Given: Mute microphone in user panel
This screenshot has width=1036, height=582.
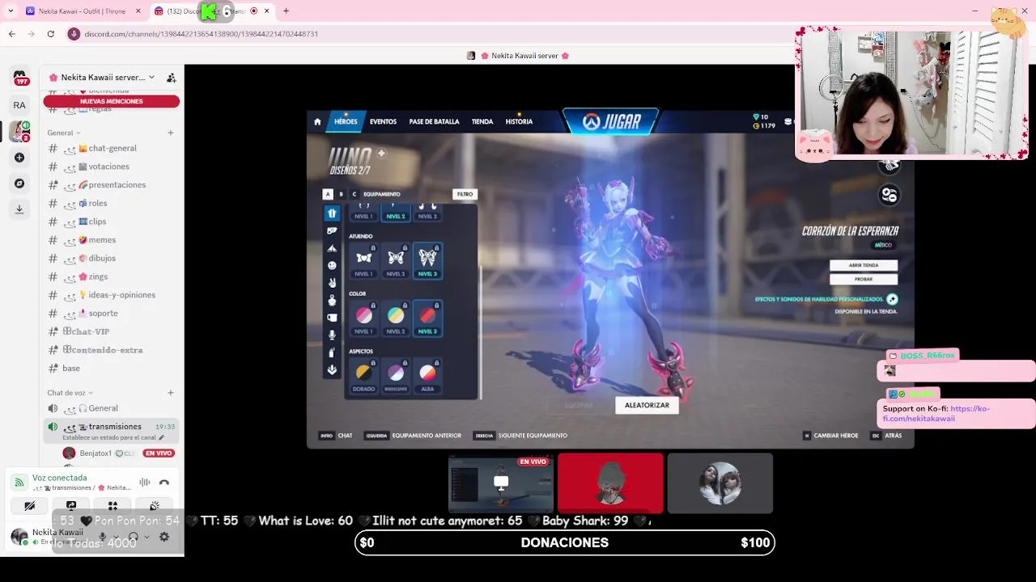Looking at the screenshot, I should pyautogui.click(x=102, y=537).
